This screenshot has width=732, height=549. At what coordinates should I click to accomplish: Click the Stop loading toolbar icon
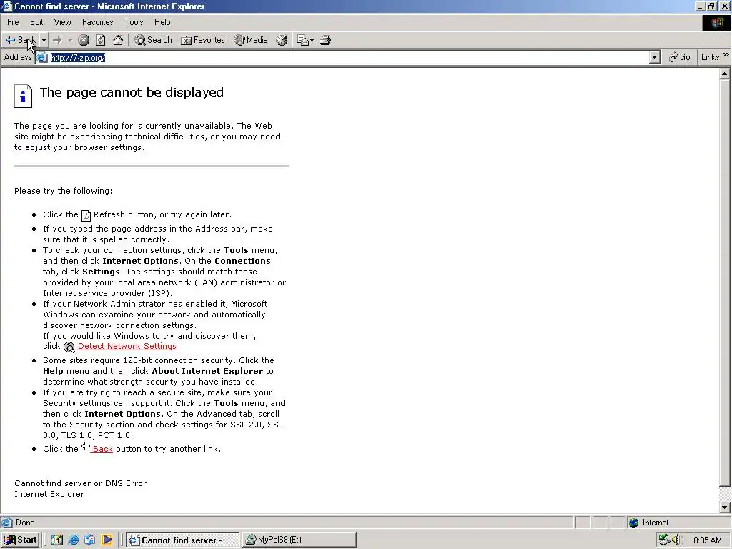tap(84, 40)
